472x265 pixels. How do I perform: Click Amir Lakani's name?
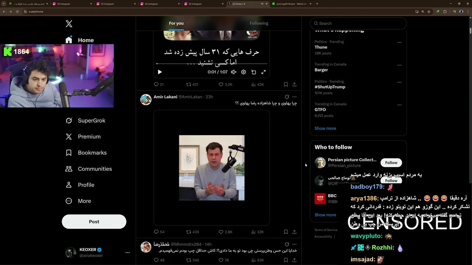[x=165, y=97]
